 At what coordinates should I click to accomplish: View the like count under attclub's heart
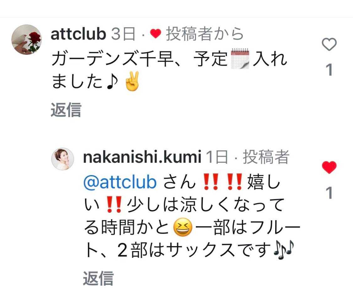tap(329, 70)
